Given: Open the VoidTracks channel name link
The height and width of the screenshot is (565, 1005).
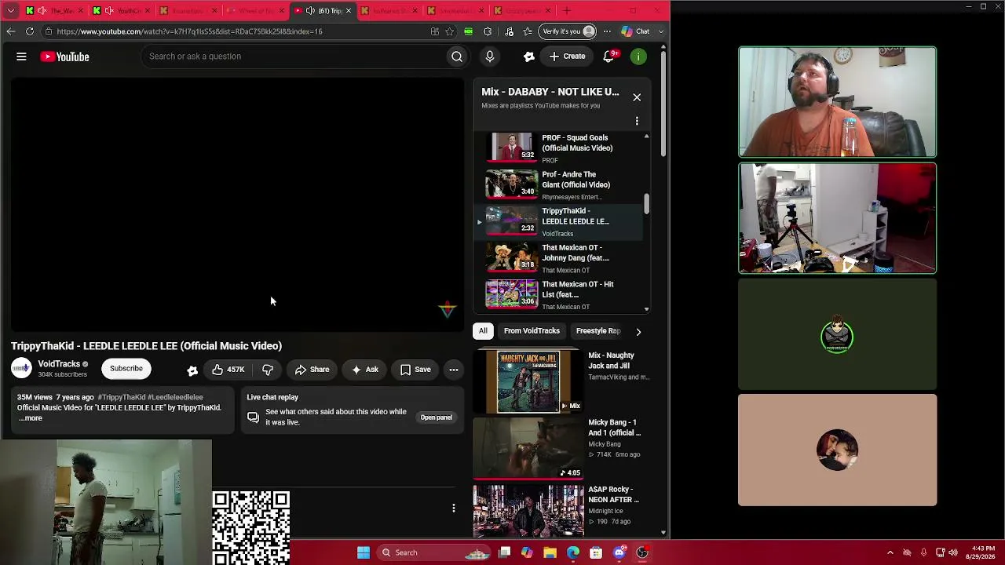Looking at the screenshot, I should pos(59,364).
